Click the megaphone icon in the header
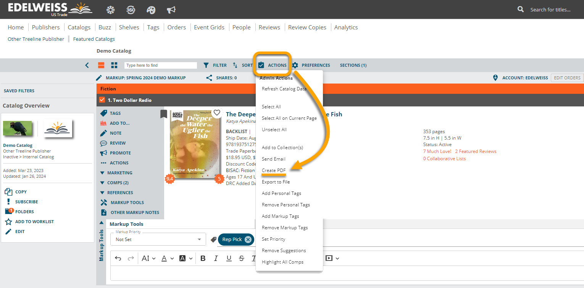Viewport: 584px width, 288px height. 171,10
